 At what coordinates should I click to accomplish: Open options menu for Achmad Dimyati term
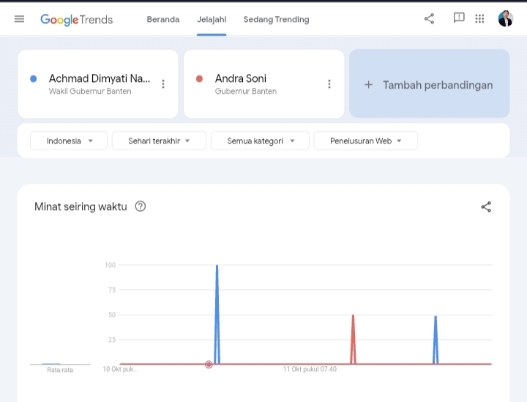[x=163, y=84]
